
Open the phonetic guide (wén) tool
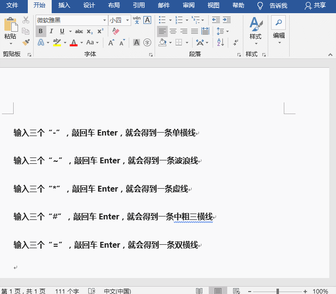(x=137, y=20)
